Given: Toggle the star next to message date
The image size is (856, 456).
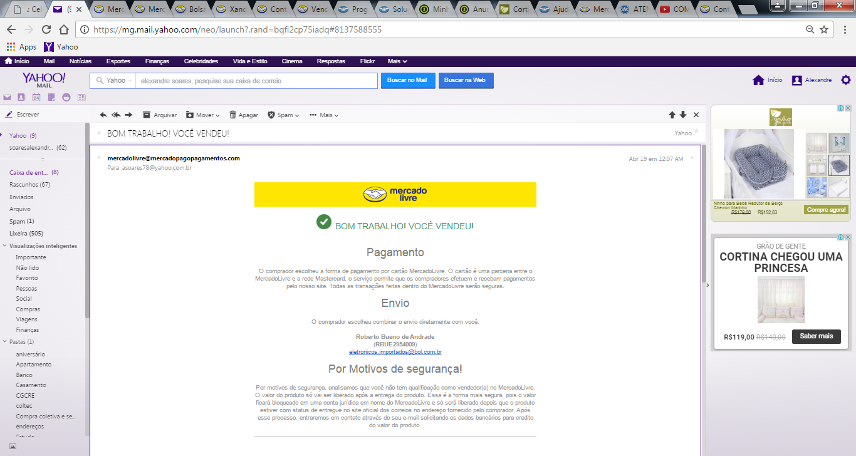Looking at the screenshot, I should click(x=692, y=158).
